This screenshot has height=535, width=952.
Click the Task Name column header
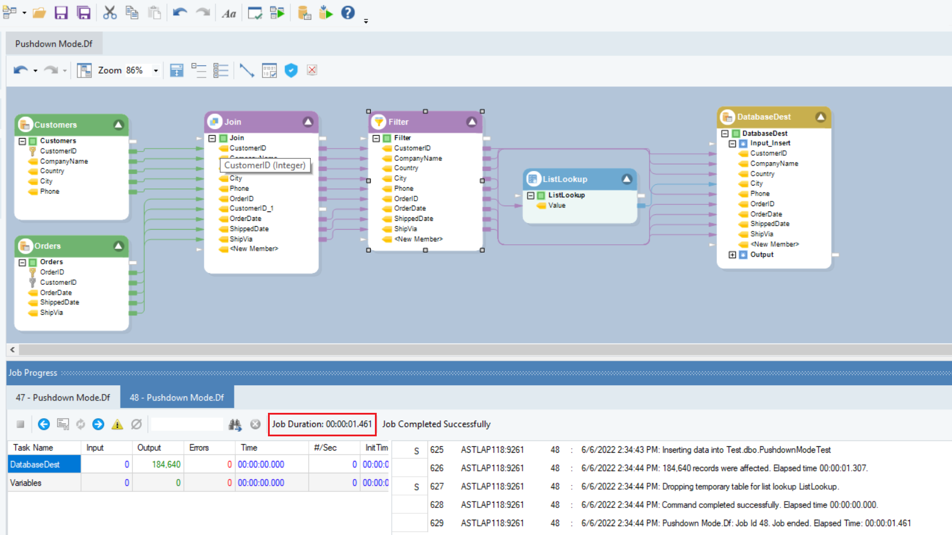33,447
